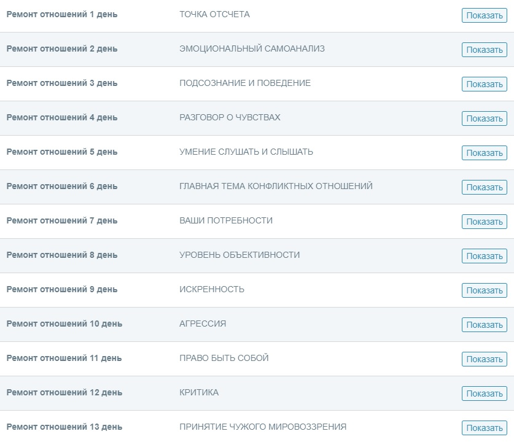This screenshot has width=514, height=442.
Task: Click the Ремонт отношений 5 день label
Action: (x=62, y=152)
